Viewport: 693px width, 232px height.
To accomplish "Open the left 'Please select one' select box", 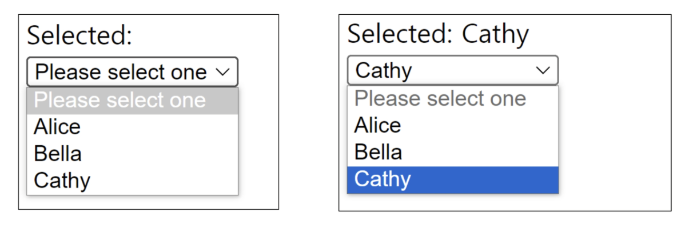I will tap(121, 73).
